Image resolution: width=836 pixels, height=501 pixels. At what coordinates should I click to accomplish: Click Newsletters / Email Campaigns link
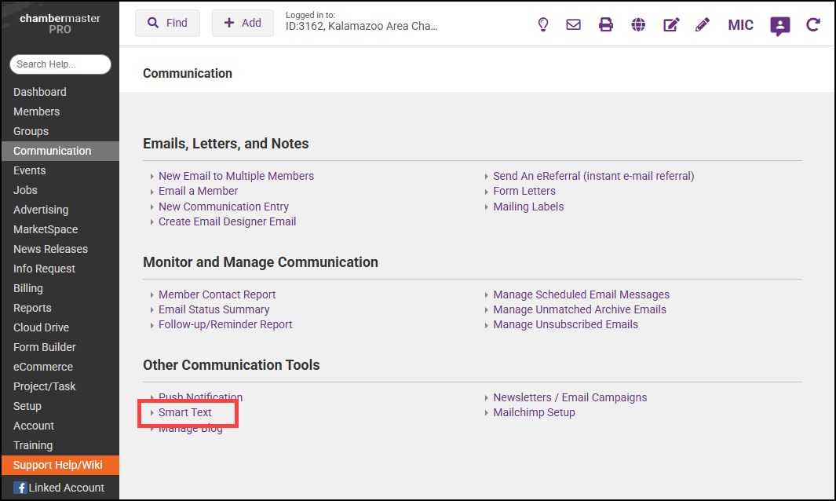pyautogui.click(x=570, y=397)
